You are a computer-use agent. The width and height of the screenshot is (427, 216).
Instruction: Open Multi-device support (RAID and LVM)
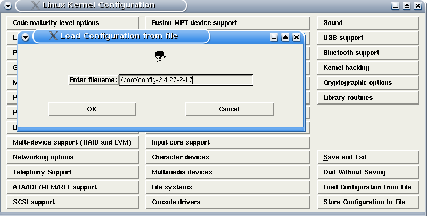tap(73, 142)
